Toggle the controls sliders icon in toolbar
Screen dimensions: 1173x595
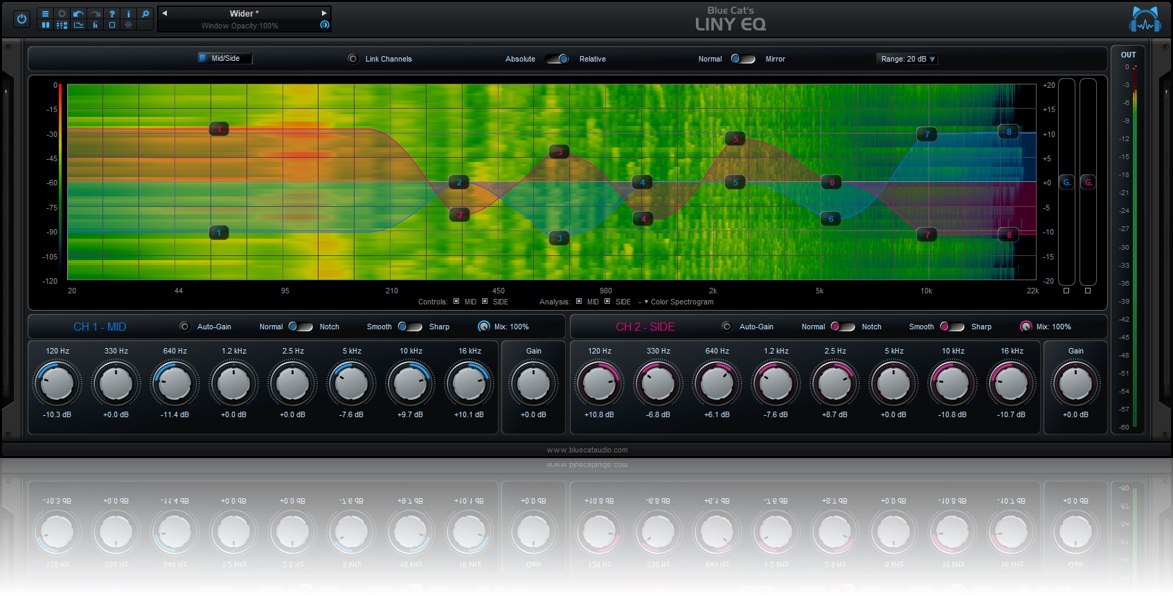[x=62, y=25]
